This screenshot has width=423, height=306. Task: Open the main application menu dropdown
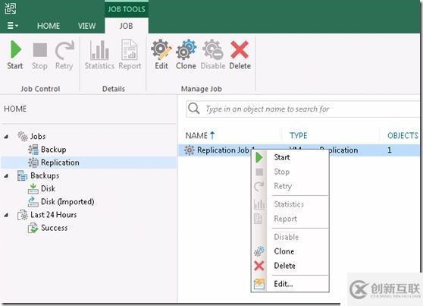(x=12, y=26)
